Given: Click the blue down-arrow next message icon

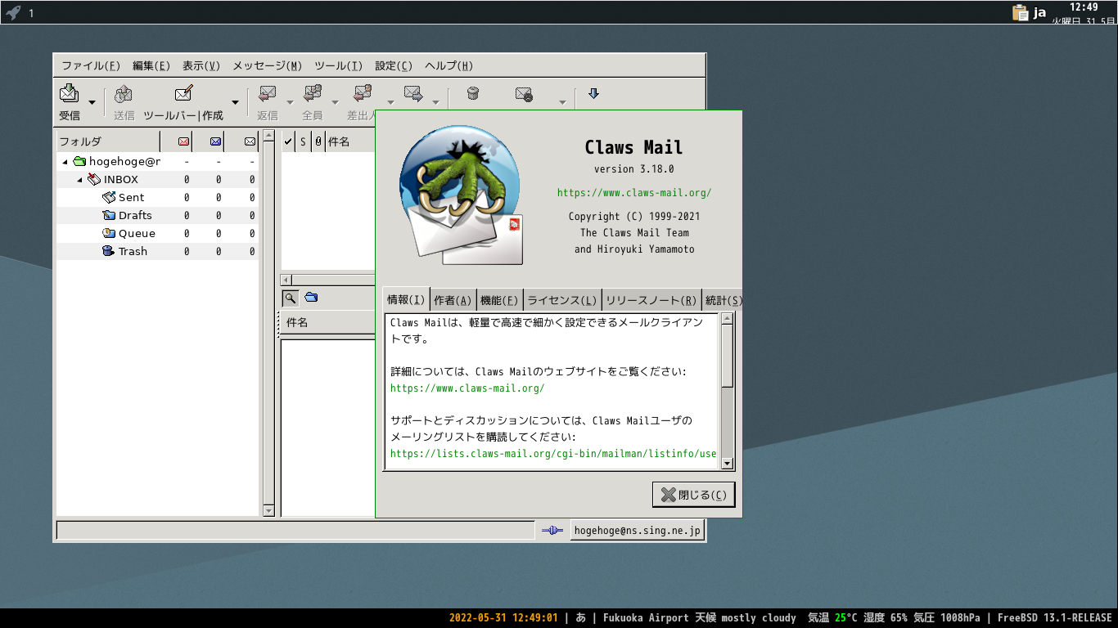Looking at the screenshot, I should click(x=594, y=93).
